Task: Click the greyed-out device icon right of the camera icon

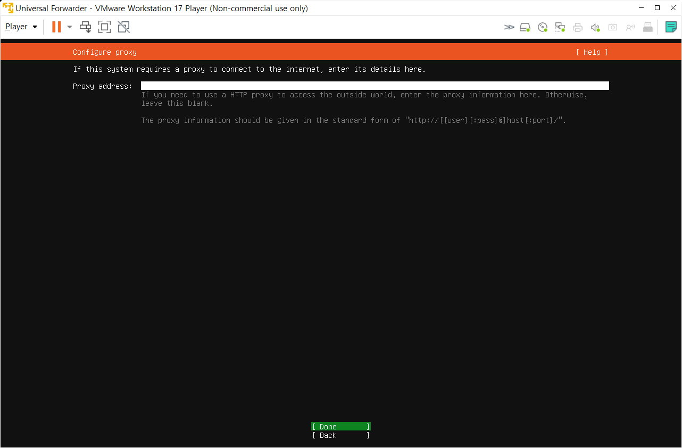Action: [630, 27]
